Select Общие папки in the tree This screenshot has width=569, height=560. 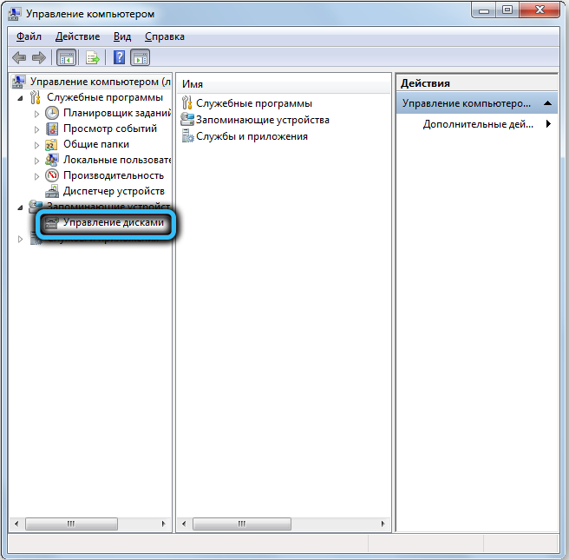pos(96,144)
